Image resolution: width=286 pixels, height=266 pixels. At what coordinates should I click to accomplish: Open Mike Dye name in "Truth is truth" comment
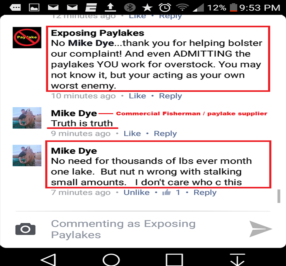pyautogui.click(x=74, y=113)
